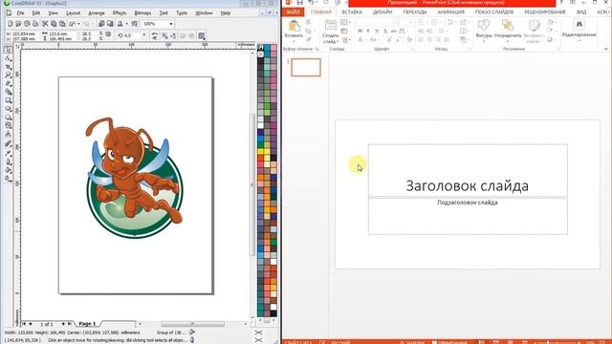The image size is (612, 344).
Task: Click the no-color X swatch in CorelDRAW palette
Action: click(x=260, y=54)
